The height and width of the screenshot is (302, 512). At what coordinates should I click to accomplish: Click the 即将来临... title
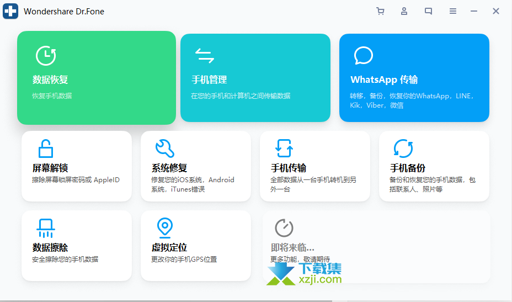[x=292, y=247]
